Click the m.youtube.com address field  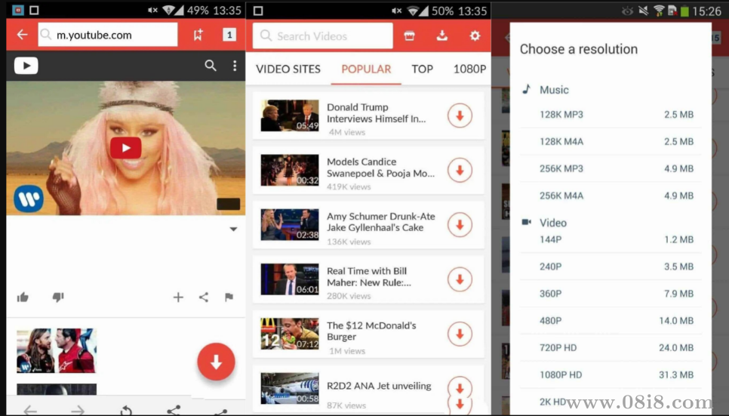click(x=107, y=35)
